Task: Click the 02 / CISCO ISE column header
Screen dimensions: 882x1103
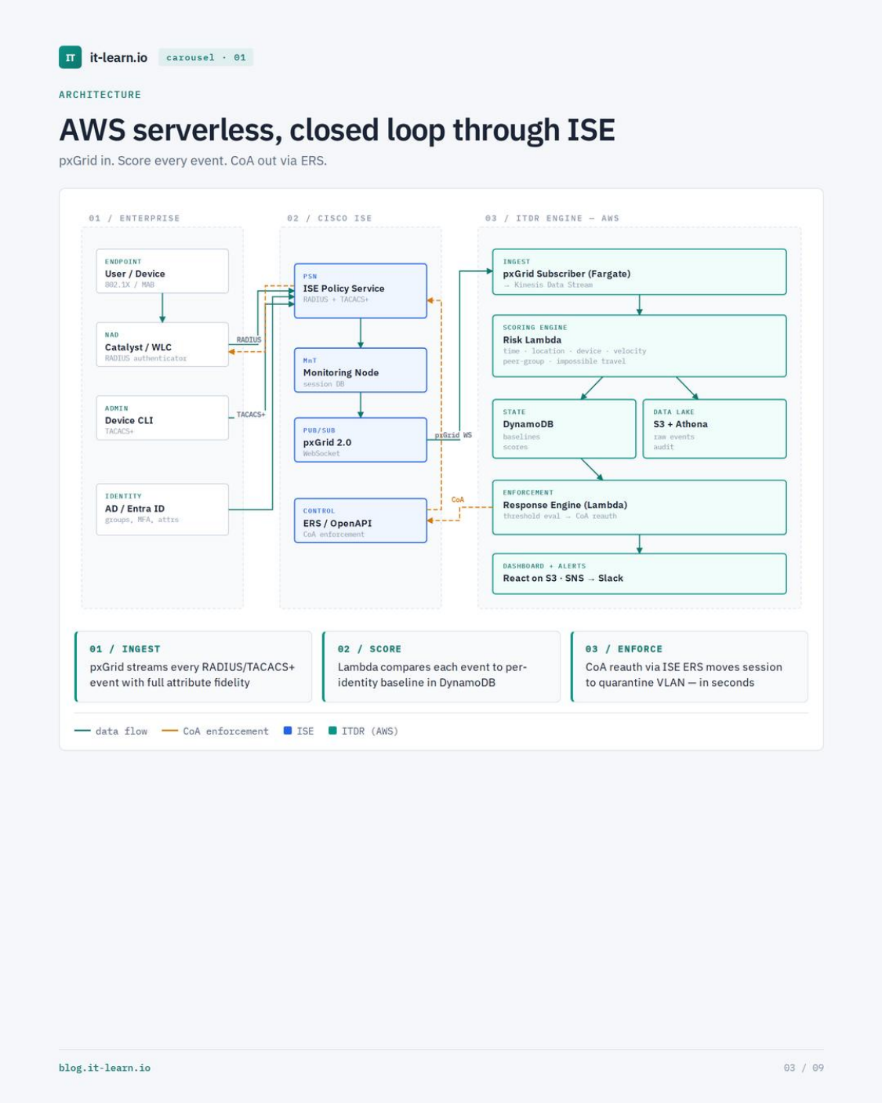Action: 329,219
